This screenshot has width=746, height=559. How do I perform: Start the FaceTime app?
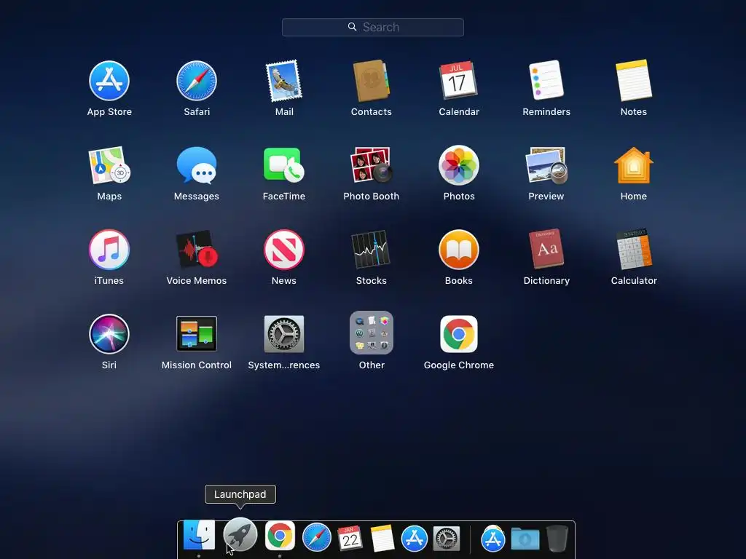pyautogui.click(x=284, y=165)
